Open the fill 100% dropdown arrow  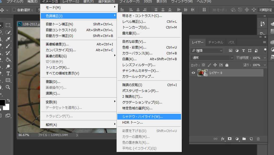click(265, 65)
